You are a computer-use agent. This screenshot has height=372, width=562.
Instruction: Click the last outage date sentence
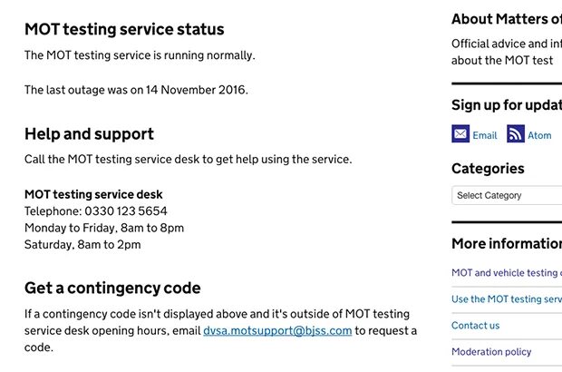136,90
